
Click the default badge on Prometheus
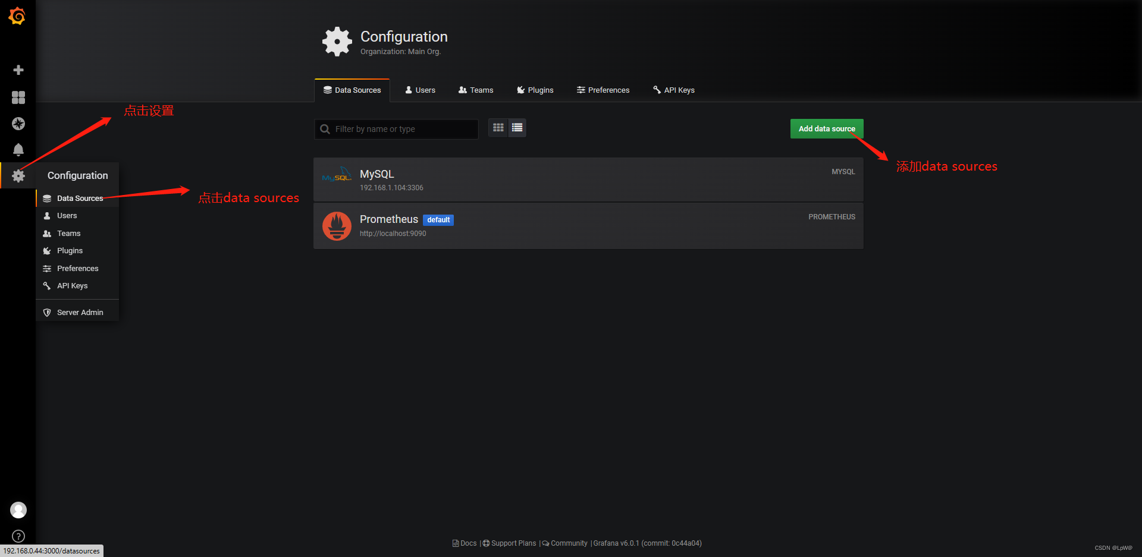pyautogui.click(x=438, y=220)
